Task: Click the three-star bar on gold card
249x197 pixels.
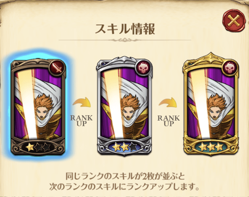Action: point(211,147)
